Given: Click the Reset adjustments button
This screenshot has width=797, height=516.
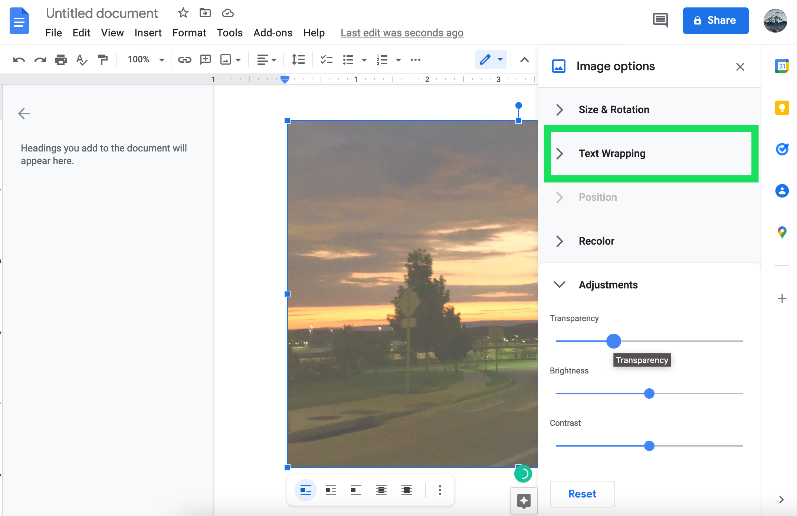Looking at the screenshot, I should coord(582,494).
